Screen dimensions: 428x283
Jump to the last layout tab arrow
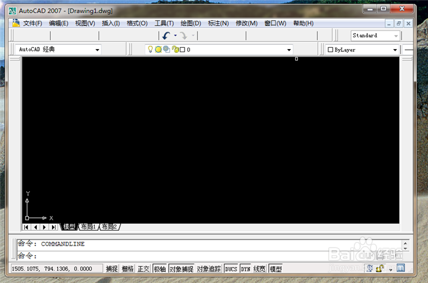(x=54, y=227)
